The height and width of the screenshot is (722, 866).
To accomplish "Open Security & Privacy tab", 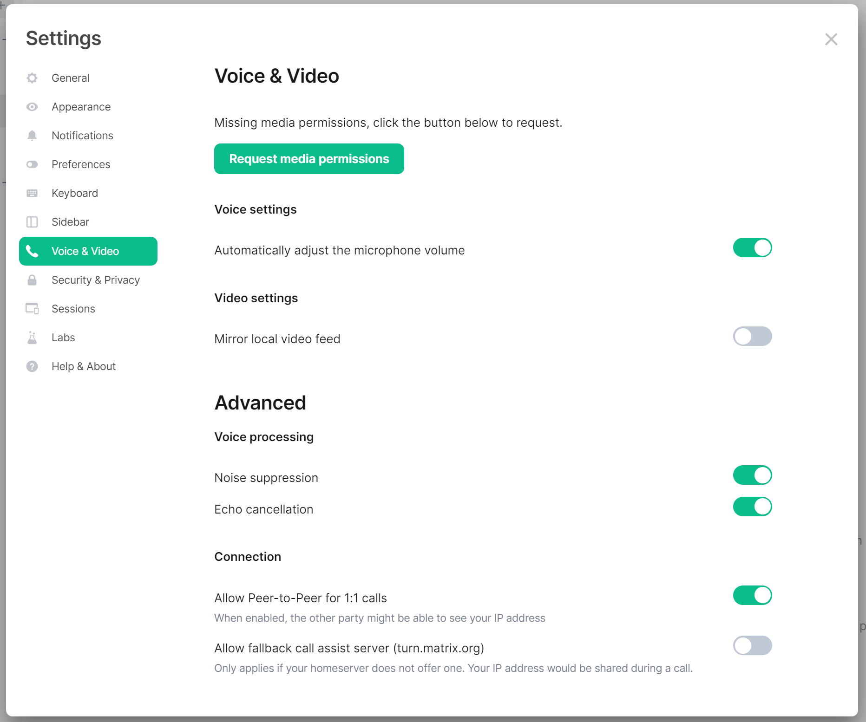I will pos(88,280).
